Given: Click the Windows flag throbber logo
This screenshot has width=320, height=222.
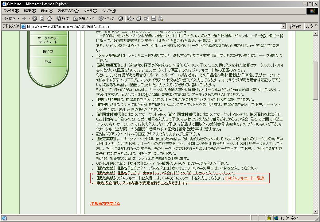Looking at the screenshot, I should pyautogui.click(x=312, y=11).
